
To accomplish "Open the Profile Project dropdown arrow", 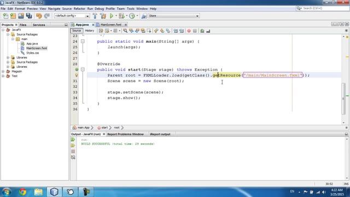I will click(x=137, y=16).
